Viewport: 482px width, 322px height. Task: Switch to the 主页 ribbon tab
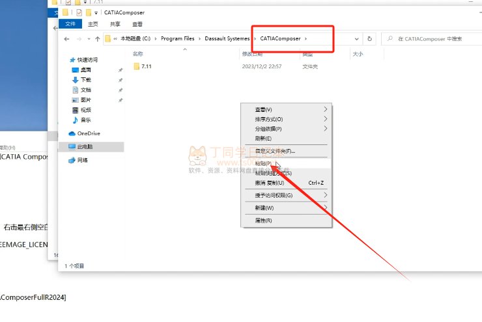click(x=93, y=24)
